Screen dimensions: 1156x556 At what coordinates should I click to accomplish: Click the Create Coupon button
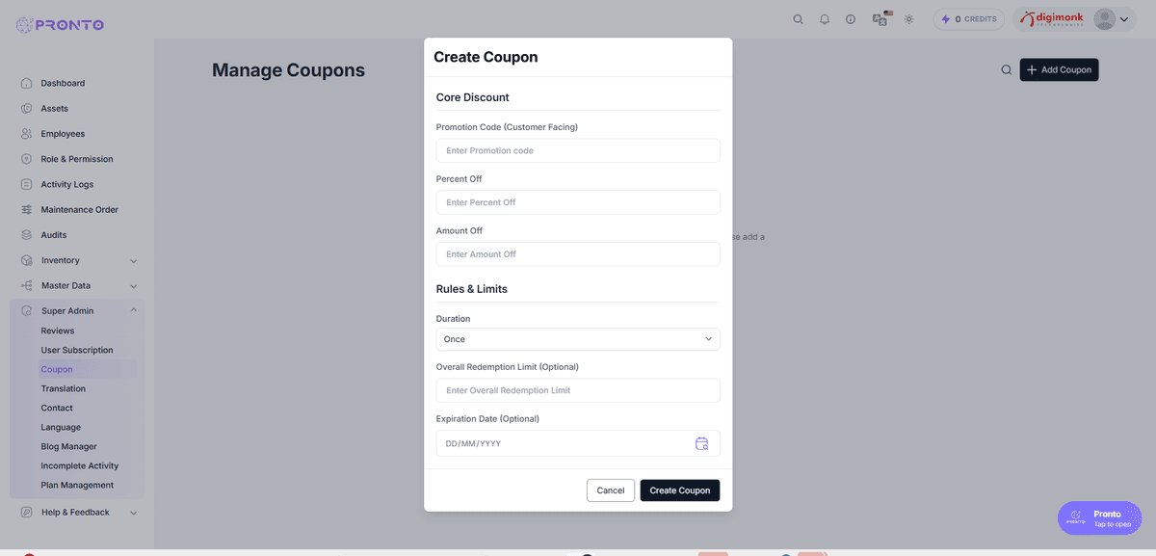[679, 490]
